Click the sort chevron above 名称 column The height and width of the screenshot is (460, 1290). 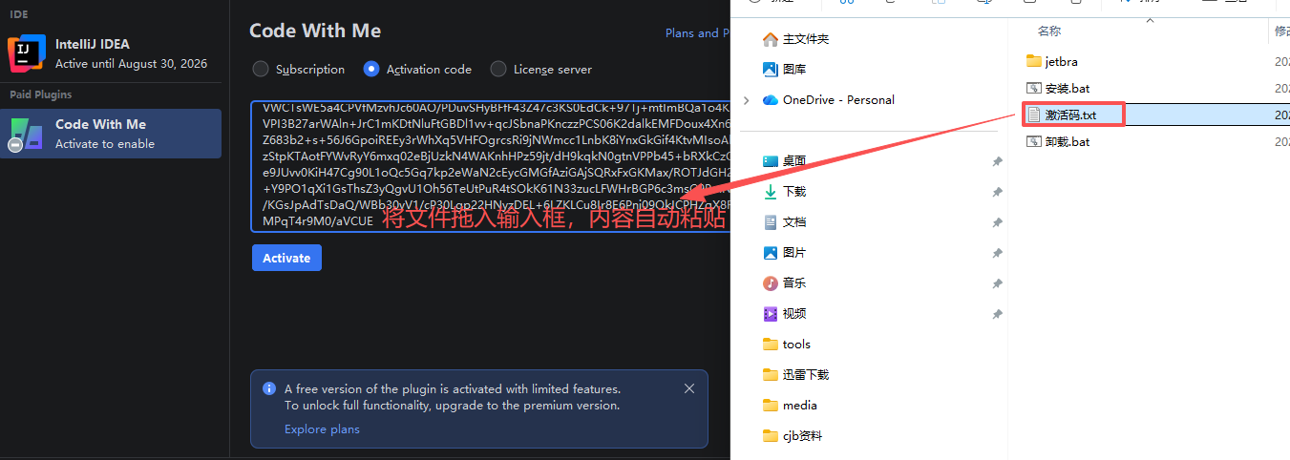(1150, 20)
